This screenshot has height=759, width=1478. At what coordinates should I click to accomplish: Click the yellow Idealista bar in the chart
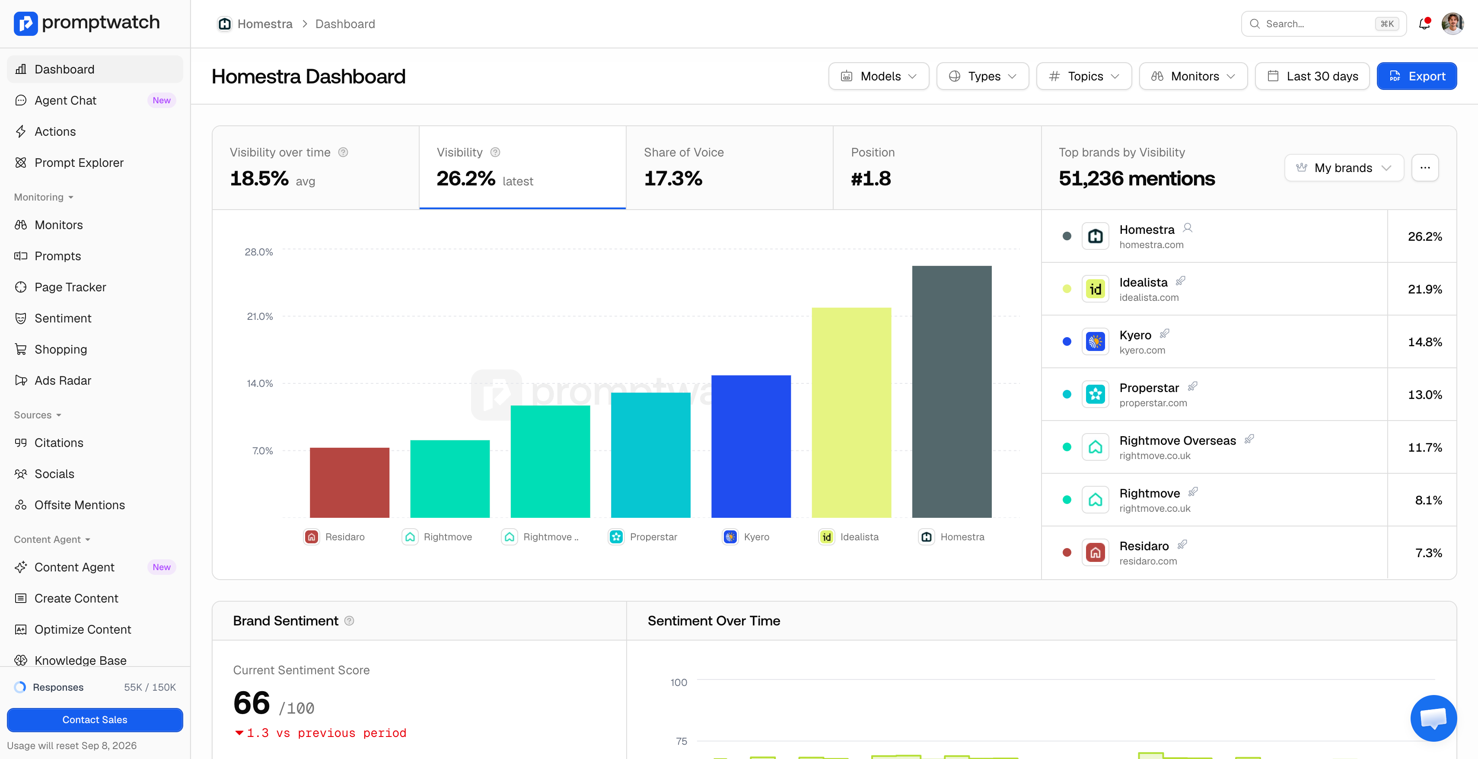[x=851, y=412]
